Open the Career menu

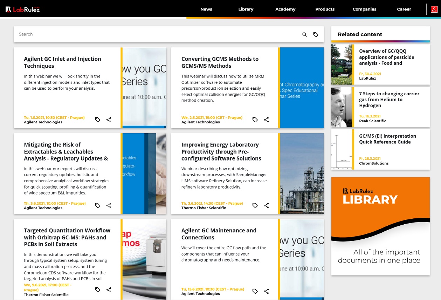404,9
